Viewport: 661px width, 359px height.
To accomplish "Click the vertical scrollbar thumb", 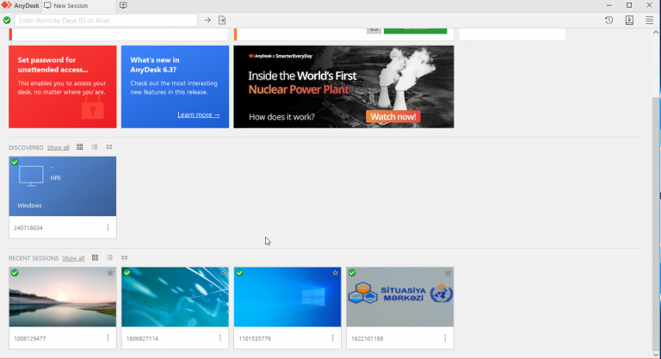I will point(656,224).
